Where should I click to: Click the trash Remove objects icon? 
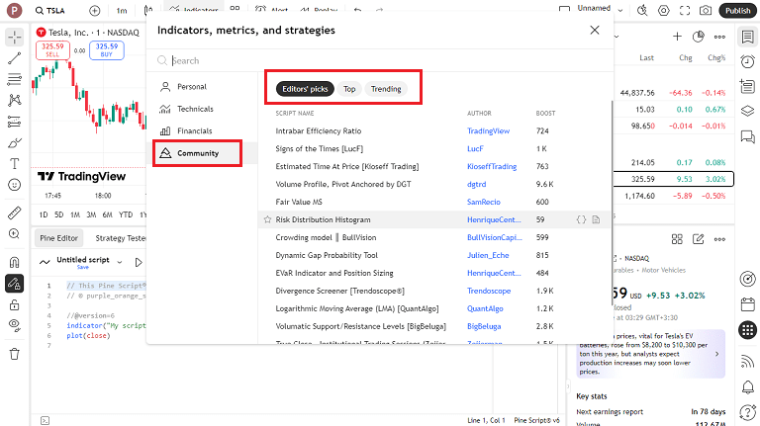coord(14,353)
